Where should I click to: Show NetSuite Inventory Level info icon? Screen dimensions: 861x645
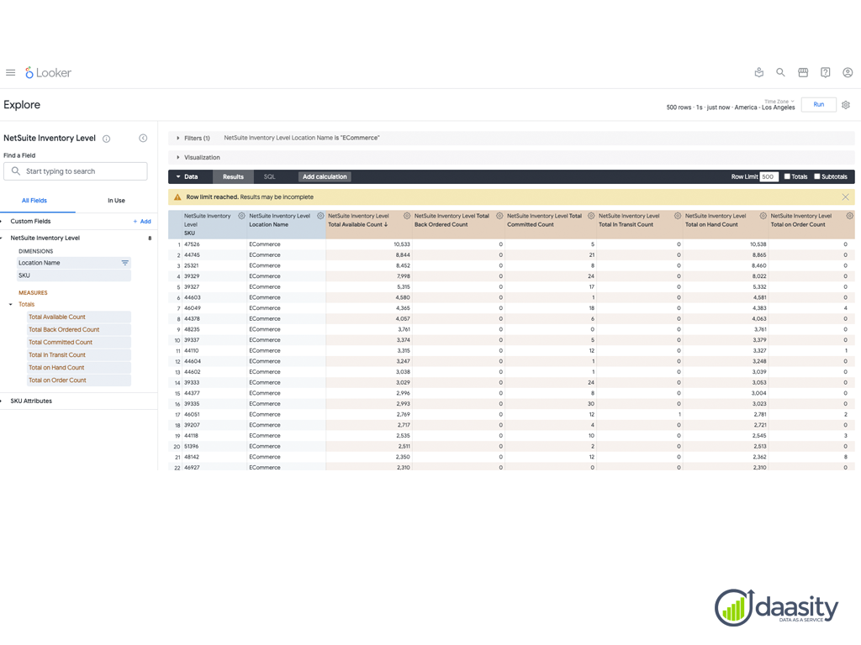click(107, 139)
